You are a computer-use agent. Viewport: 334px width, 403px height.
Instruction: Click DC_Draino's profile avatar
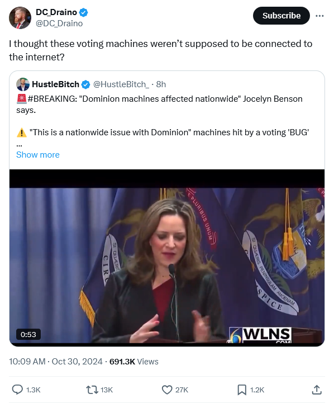[x=20, y=18]
